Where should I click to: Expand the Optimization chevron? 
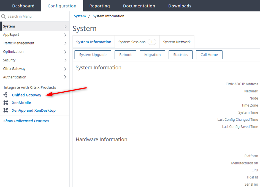(x=65, y=52)
